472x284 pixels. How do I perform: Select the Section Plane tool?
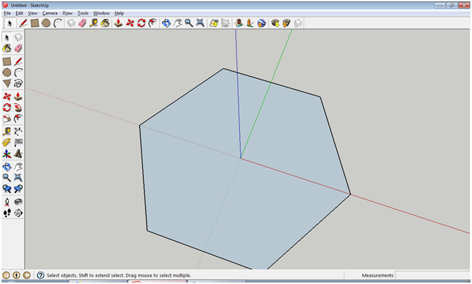[x=18, y=213]
